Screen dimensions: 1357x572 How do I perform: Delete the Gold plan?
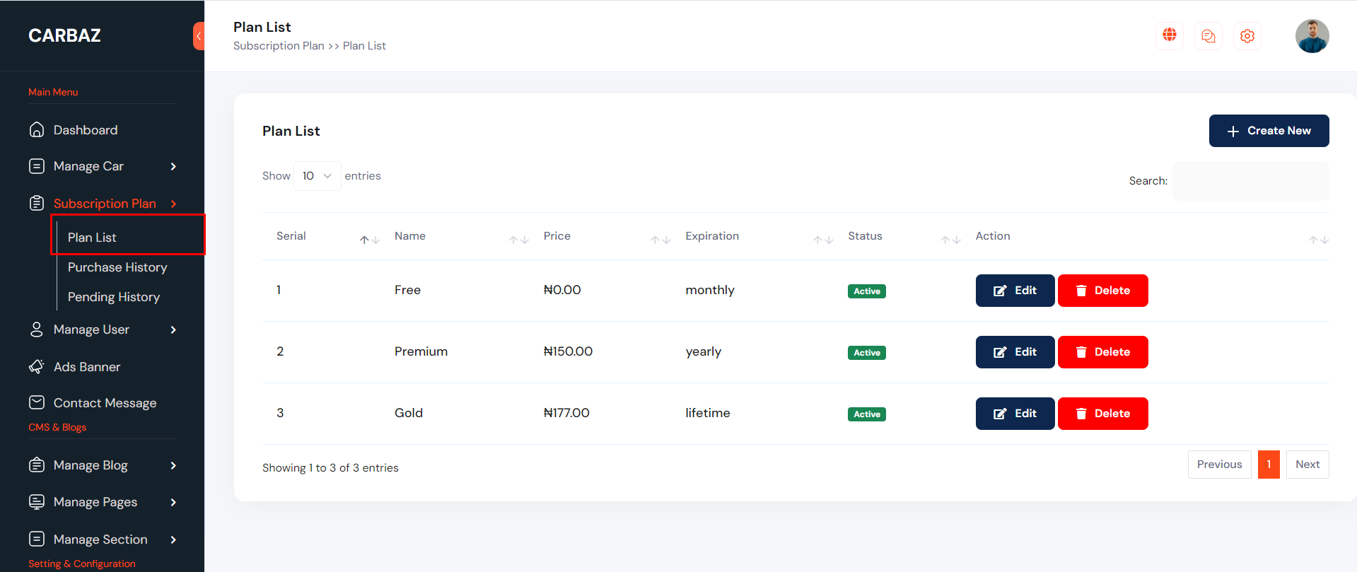[x=1102, y=414]
